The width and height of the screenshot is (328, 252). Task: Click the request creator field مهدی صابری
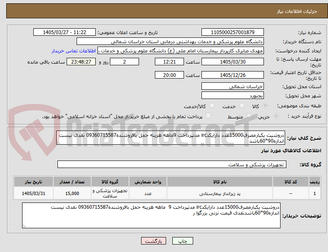[x=181, y=51]
